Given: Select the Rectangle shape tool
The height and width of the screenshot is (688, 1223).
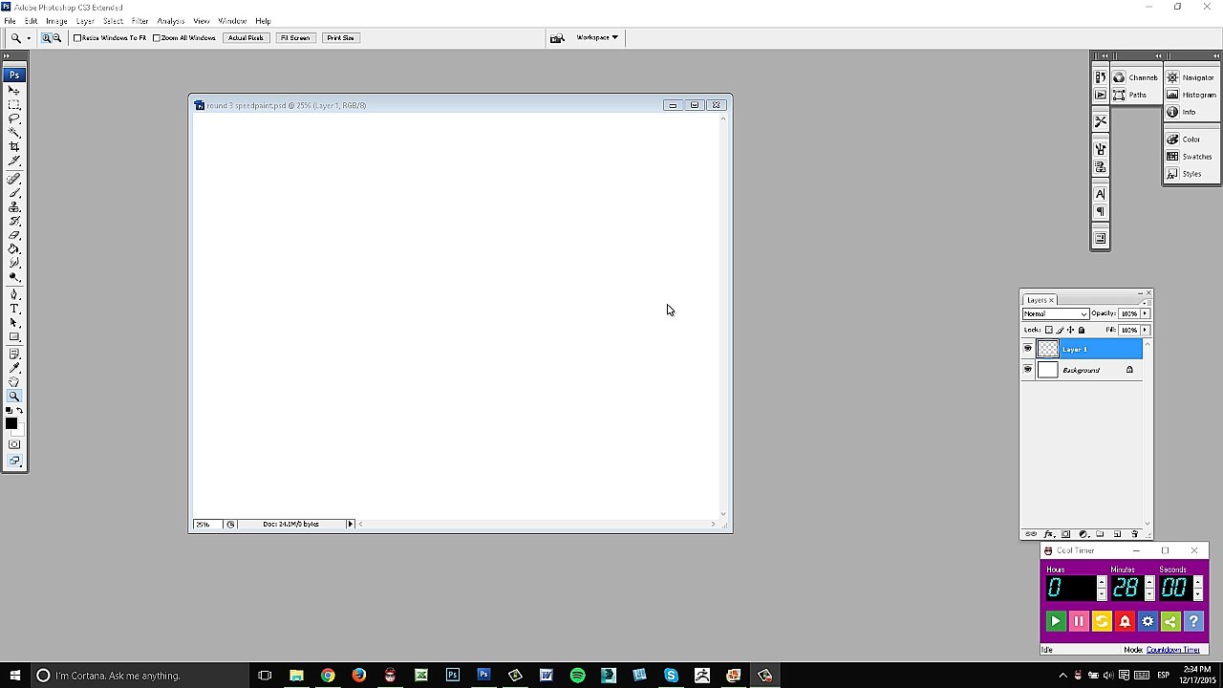Looking at the screenshot, I should point(14,336).
